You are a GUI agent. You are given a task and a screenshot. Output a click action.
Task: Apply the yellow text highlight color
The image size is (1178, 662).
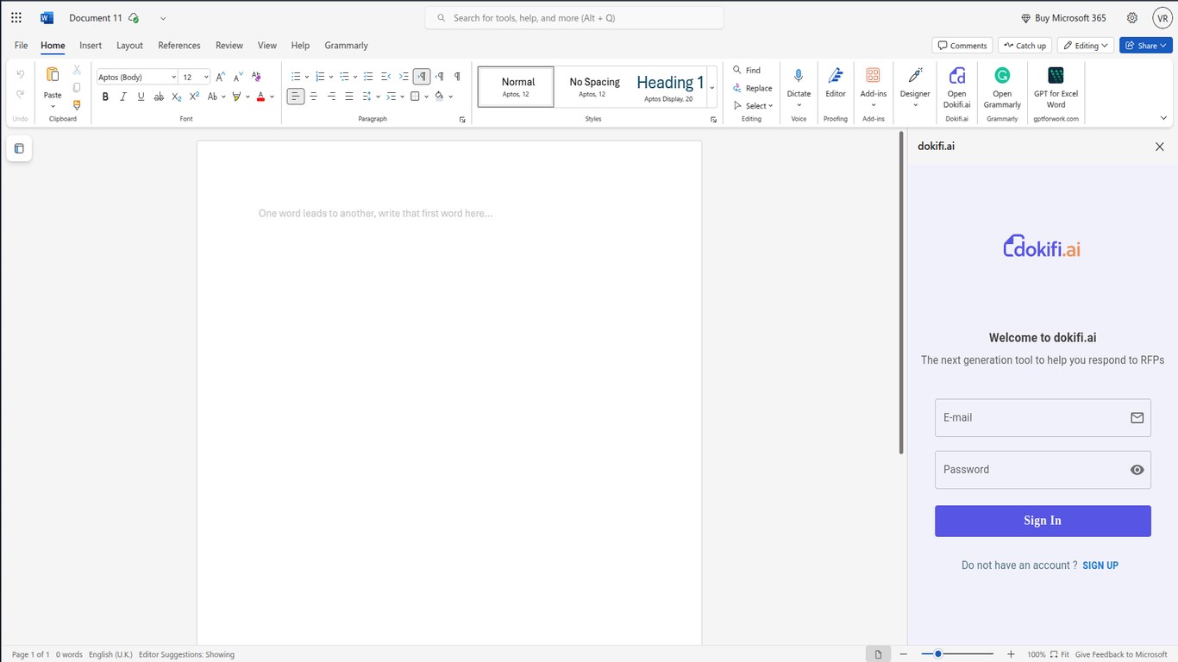(236, 97)
